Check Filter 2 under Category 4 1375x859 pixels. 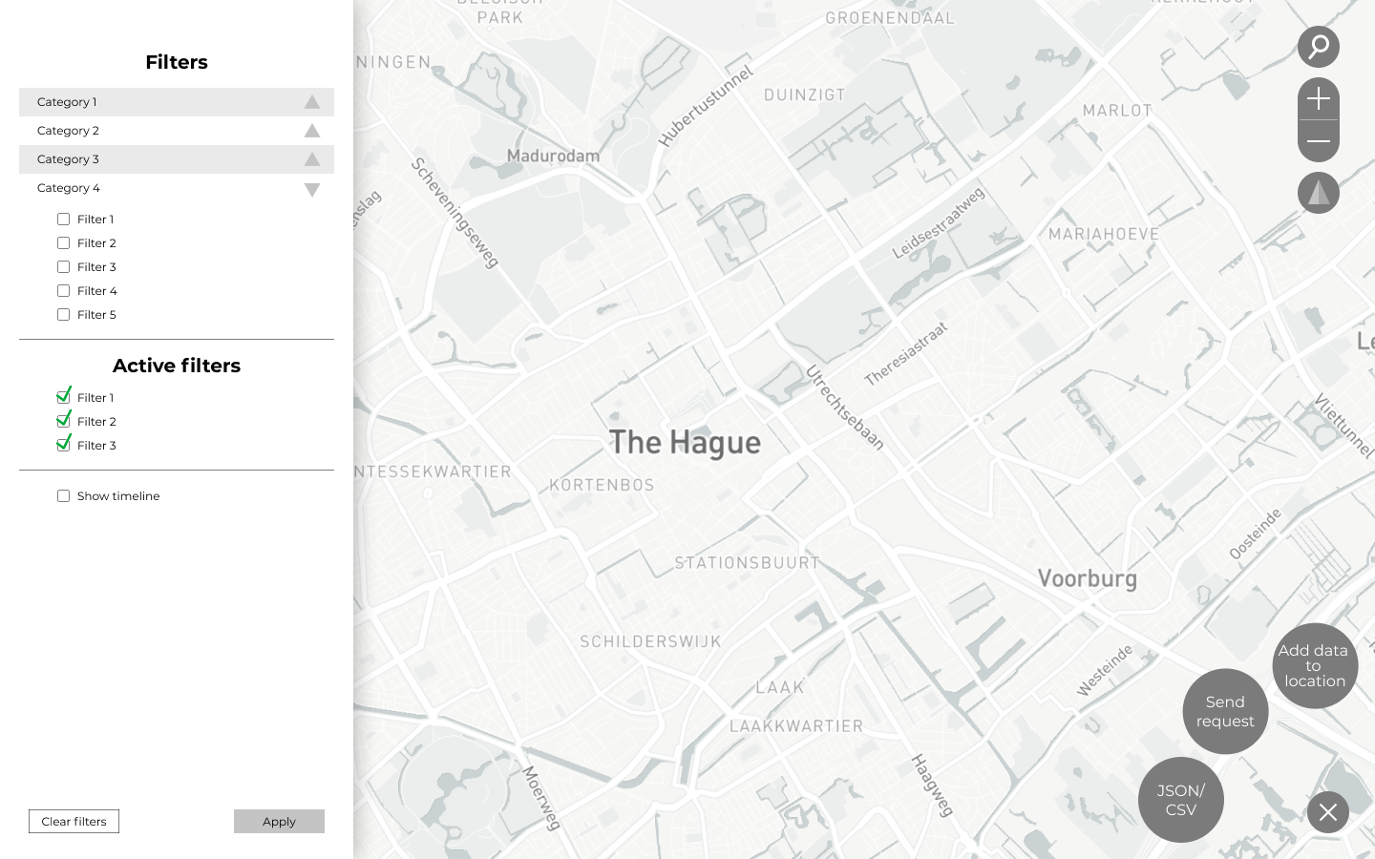(63, 243)
